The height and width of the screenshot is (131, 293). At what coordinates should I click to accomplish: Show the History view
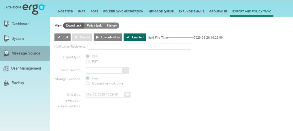pyautogui.click(x=112, y=25)
